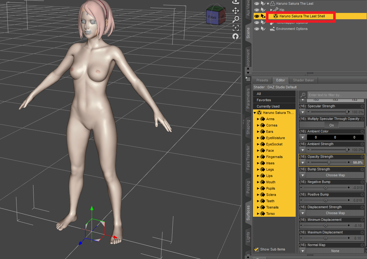Click the Ambient Strength slider
This screenshot has height=259, width=367.
[329, 150]
